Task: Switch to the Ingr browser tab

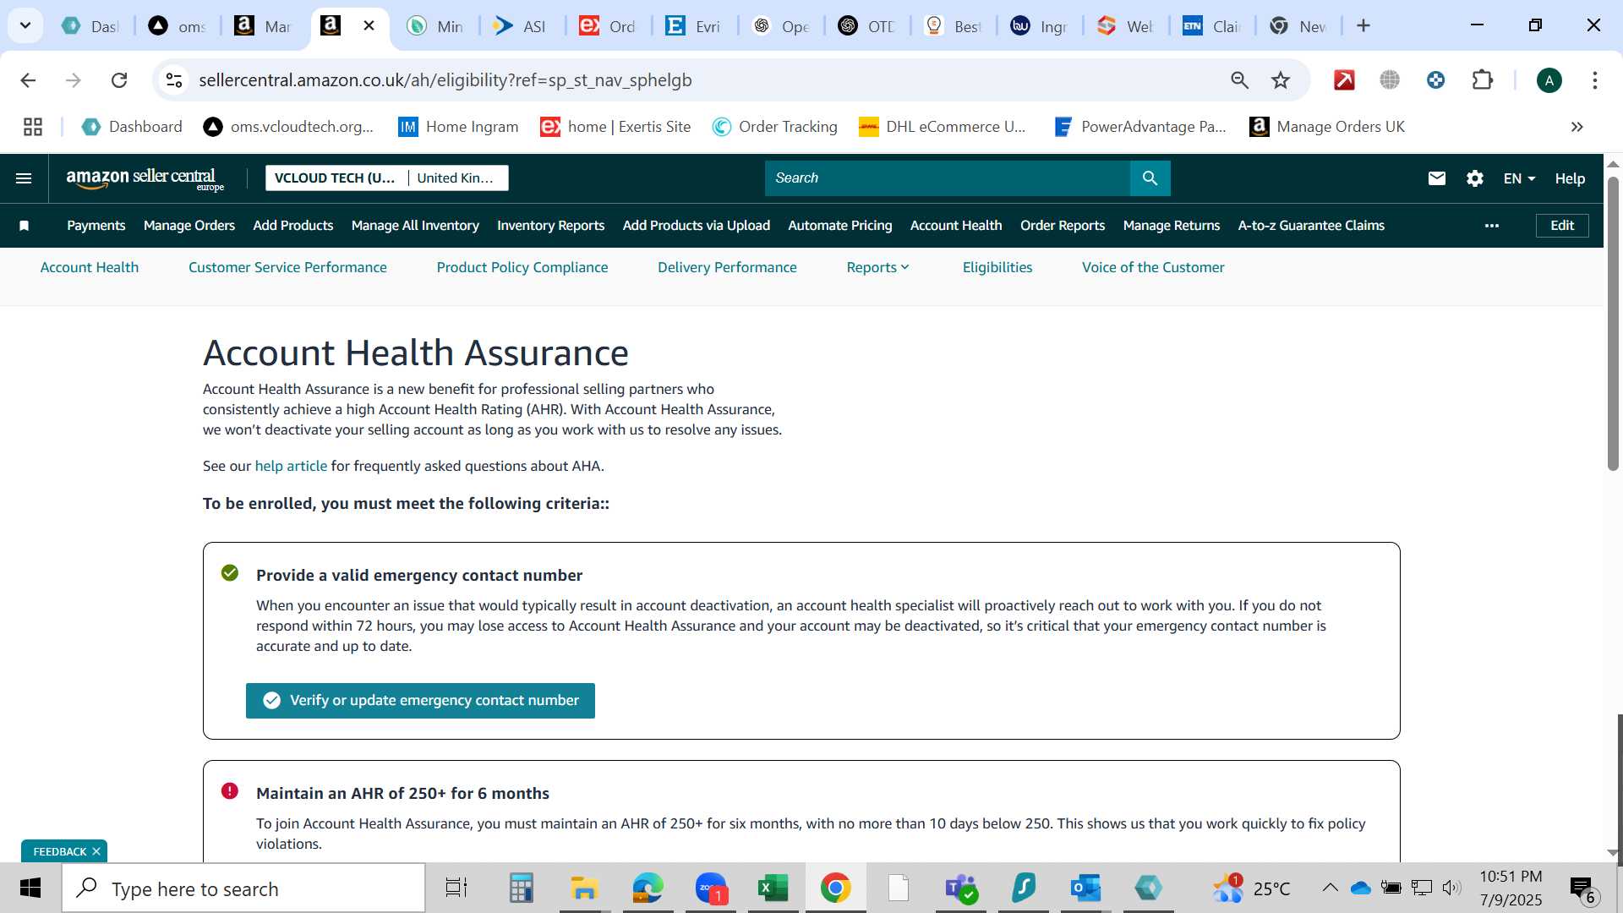Action: (x=1041, y=26)
